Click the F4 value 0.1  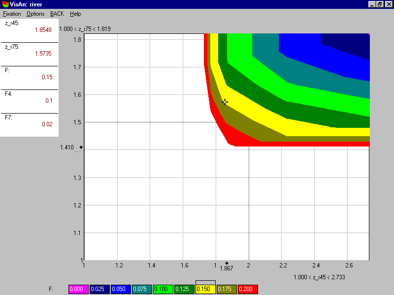pyautogui.click(x=49, y=101)
